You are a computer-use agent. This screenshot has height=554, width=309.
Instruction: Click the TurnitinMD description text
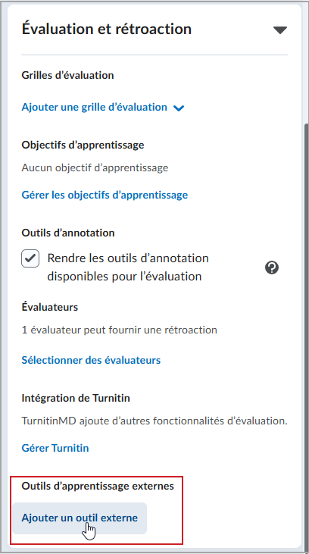(154, 421)
